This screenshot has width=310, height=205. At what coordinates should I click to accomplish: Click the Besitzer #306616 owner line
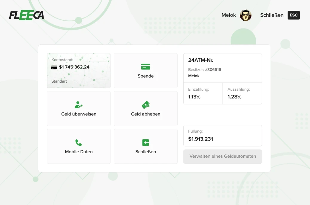(205, 70)
